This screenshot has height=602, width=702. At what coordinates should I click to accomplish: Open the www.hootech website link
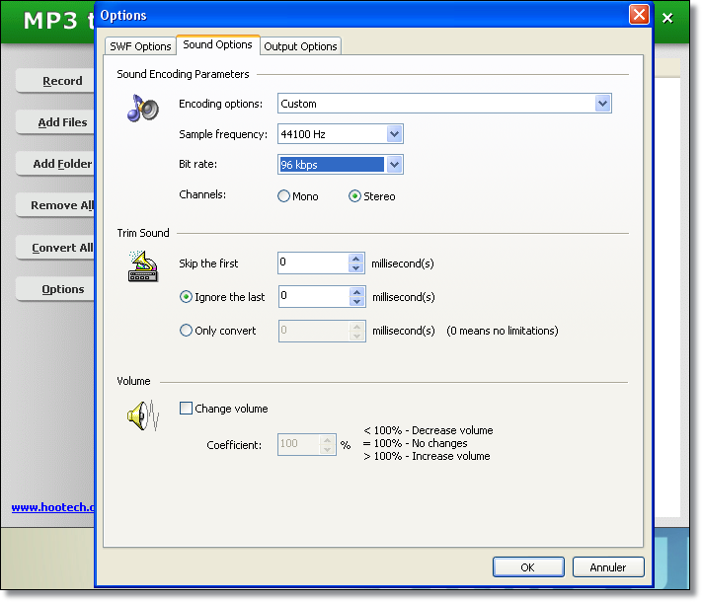[53, 507]
